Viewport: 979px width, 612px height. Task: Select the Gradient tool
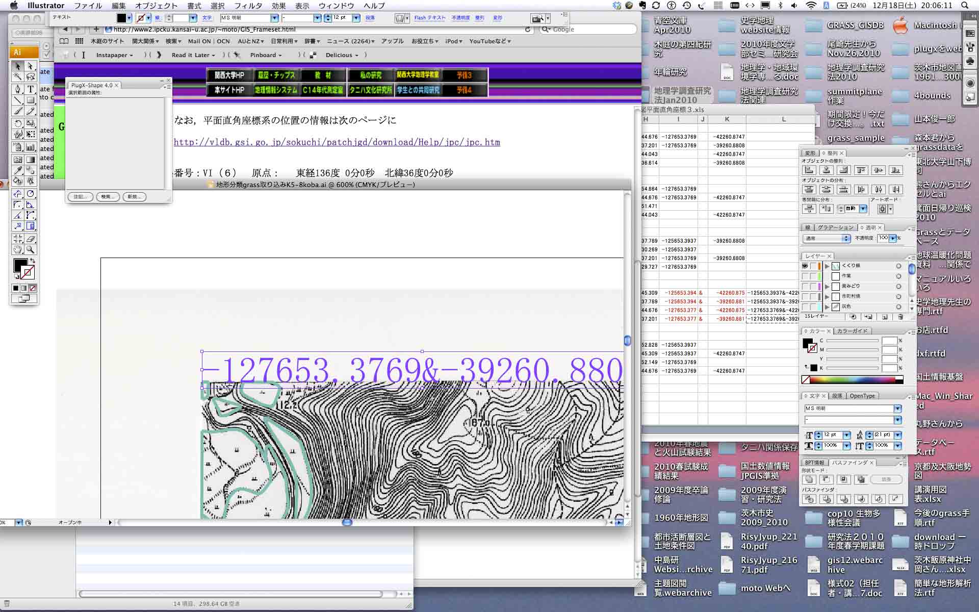click(31, 159)
